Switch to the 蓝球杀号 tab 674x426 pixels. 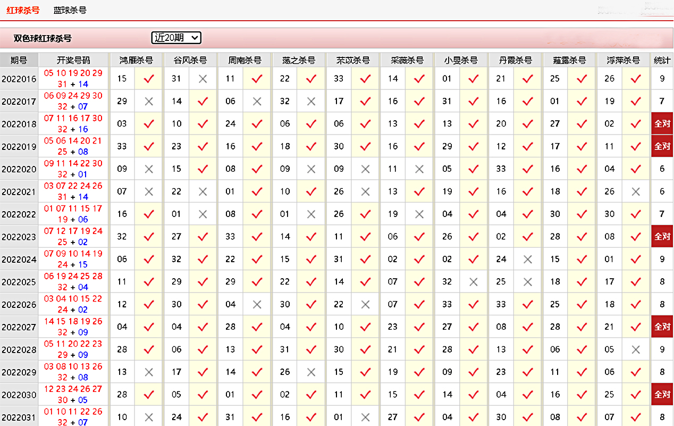70,10
